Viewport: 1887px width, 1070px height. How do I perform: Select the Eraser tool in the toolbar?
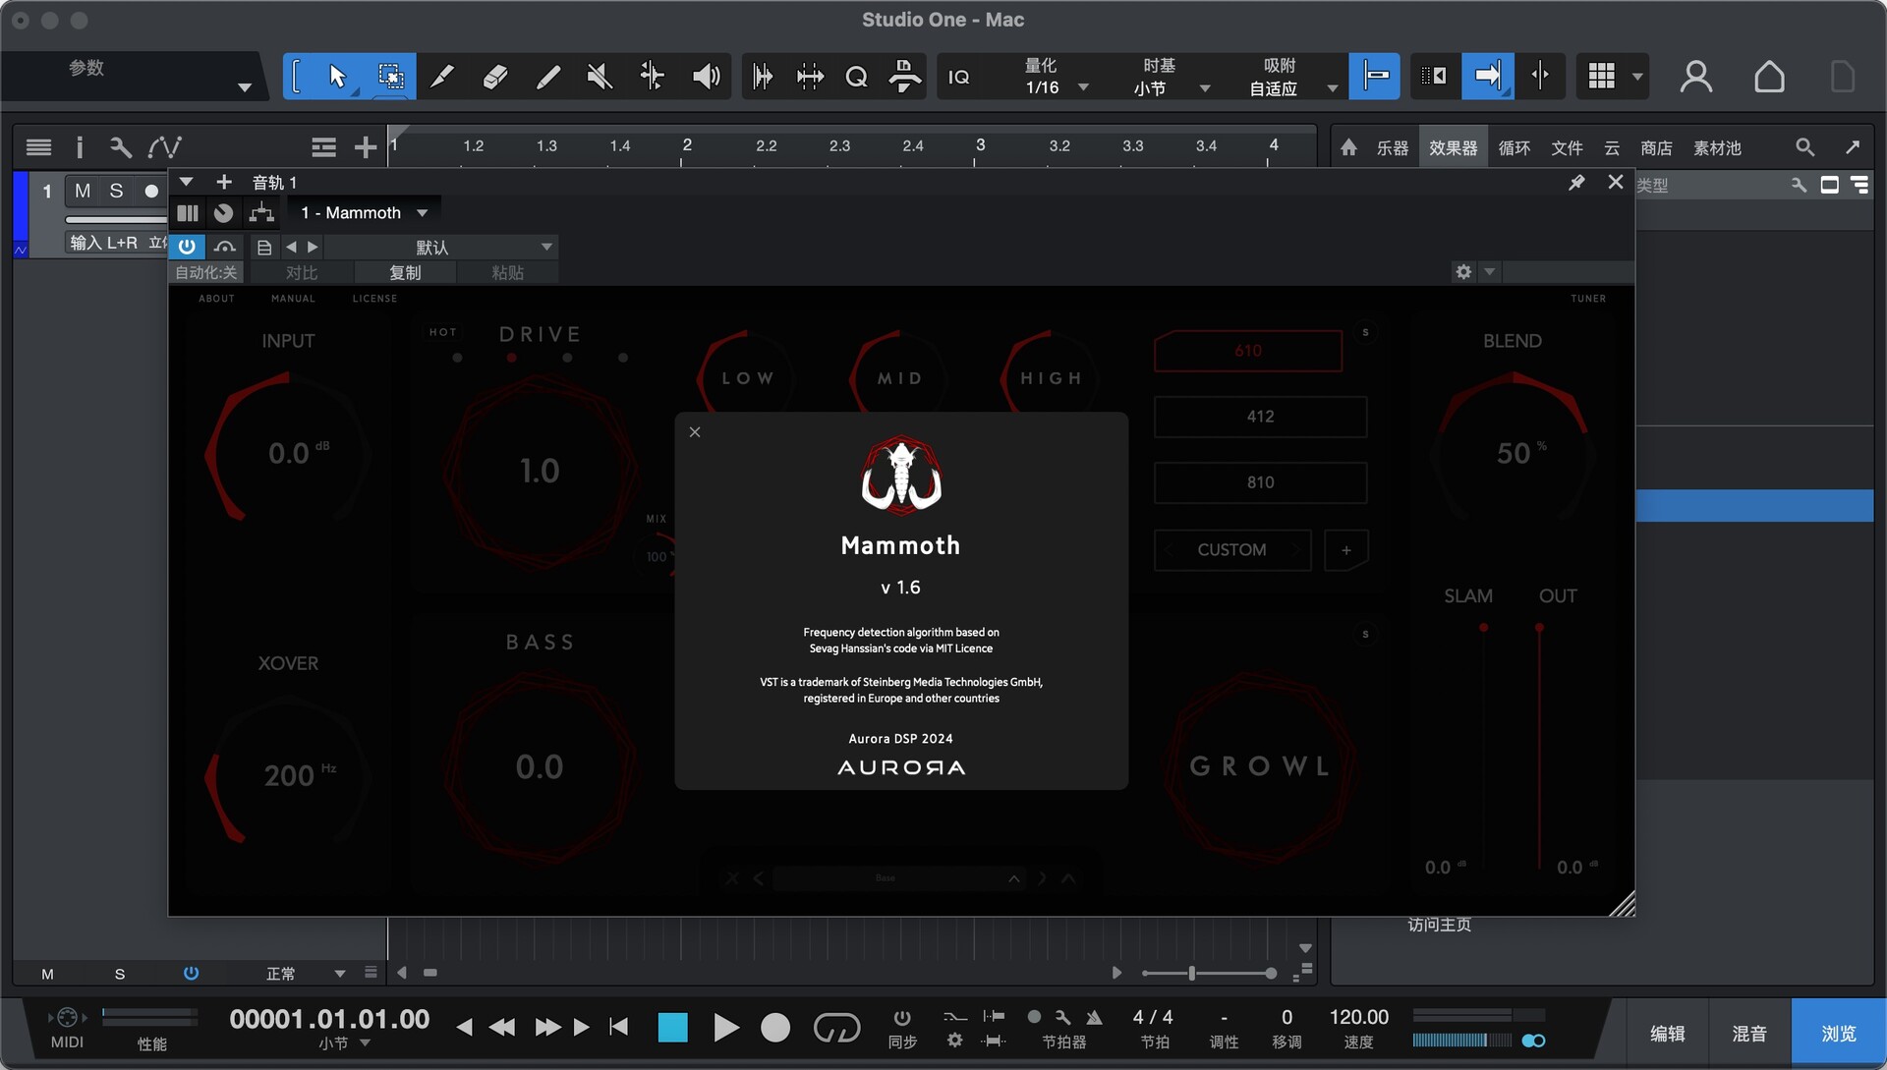click(x=495, y=77)
